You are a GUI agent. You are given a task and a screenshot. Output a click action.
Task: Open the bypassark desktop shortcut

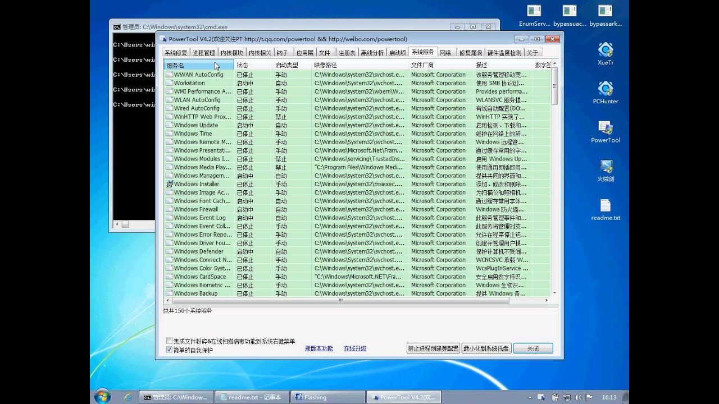click(x=606, y=15)
